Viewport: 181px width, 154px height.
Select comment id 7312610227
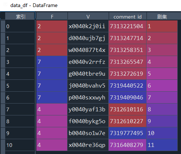click(128, 121)
